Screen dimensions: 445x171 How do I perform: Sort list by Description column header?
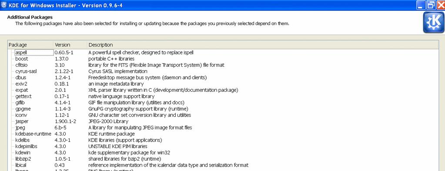[x=263, y=45]
